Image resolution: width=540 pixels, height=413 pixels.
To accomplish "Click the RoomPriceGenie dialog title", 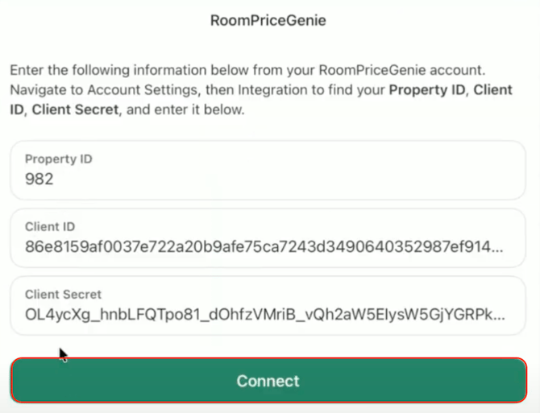I will (268, 21).
